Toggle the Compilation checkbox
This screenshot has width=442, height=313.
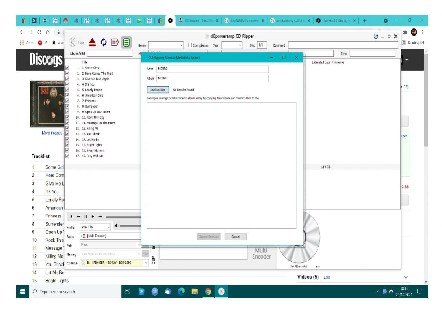click(192, 45)
